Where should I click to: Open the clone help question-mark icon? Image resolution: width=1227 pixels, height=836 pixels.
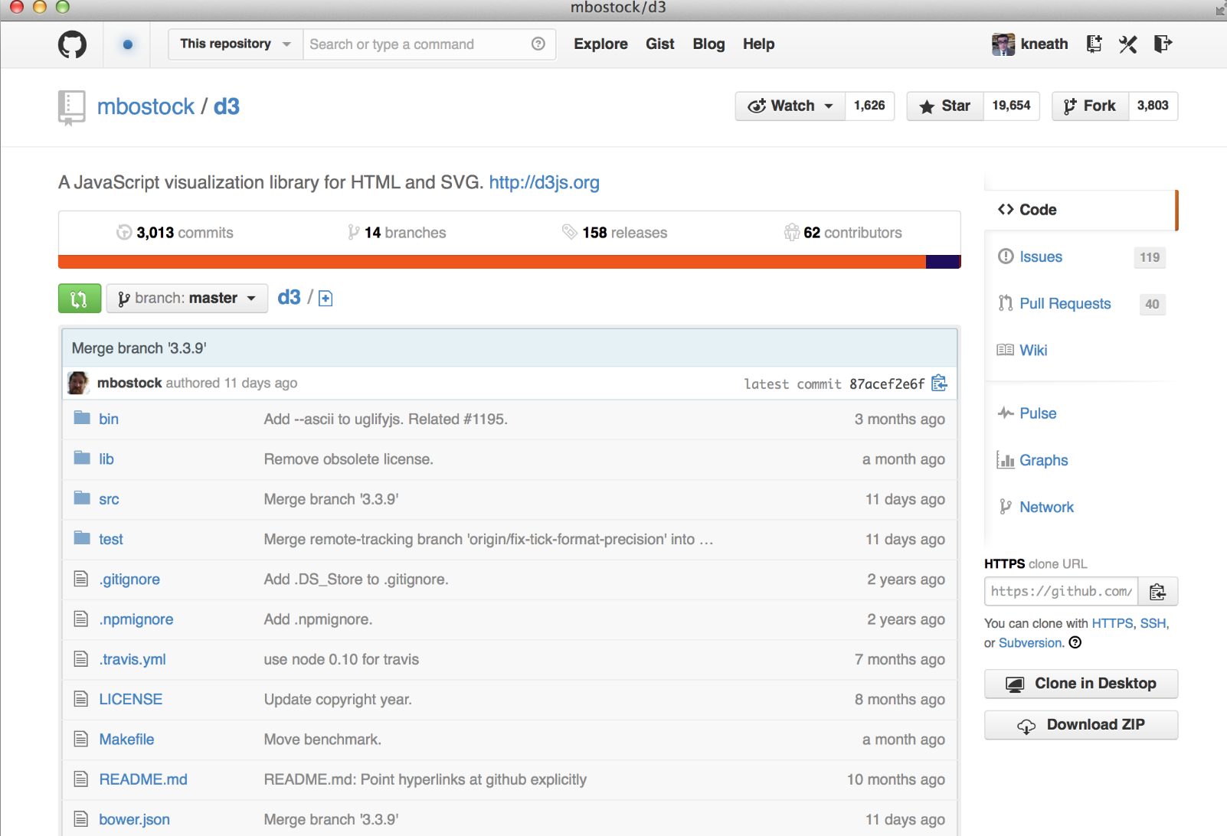pos(1075,643)
